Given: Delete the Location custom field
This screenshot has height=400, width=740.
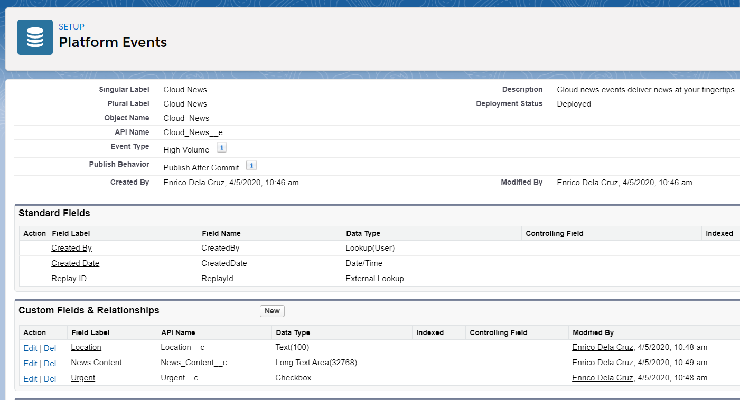Looking at the screenshot, I should click(x=50, y=348).
